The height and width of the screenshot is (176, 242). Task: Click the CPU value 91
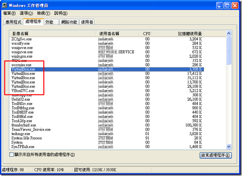point(147,138)
